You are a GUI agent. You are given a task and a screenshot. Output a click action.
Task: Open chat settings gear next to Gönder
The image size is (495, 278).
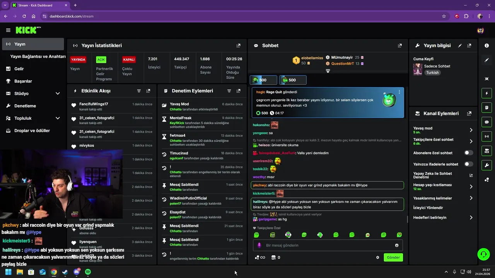[378, 258]
